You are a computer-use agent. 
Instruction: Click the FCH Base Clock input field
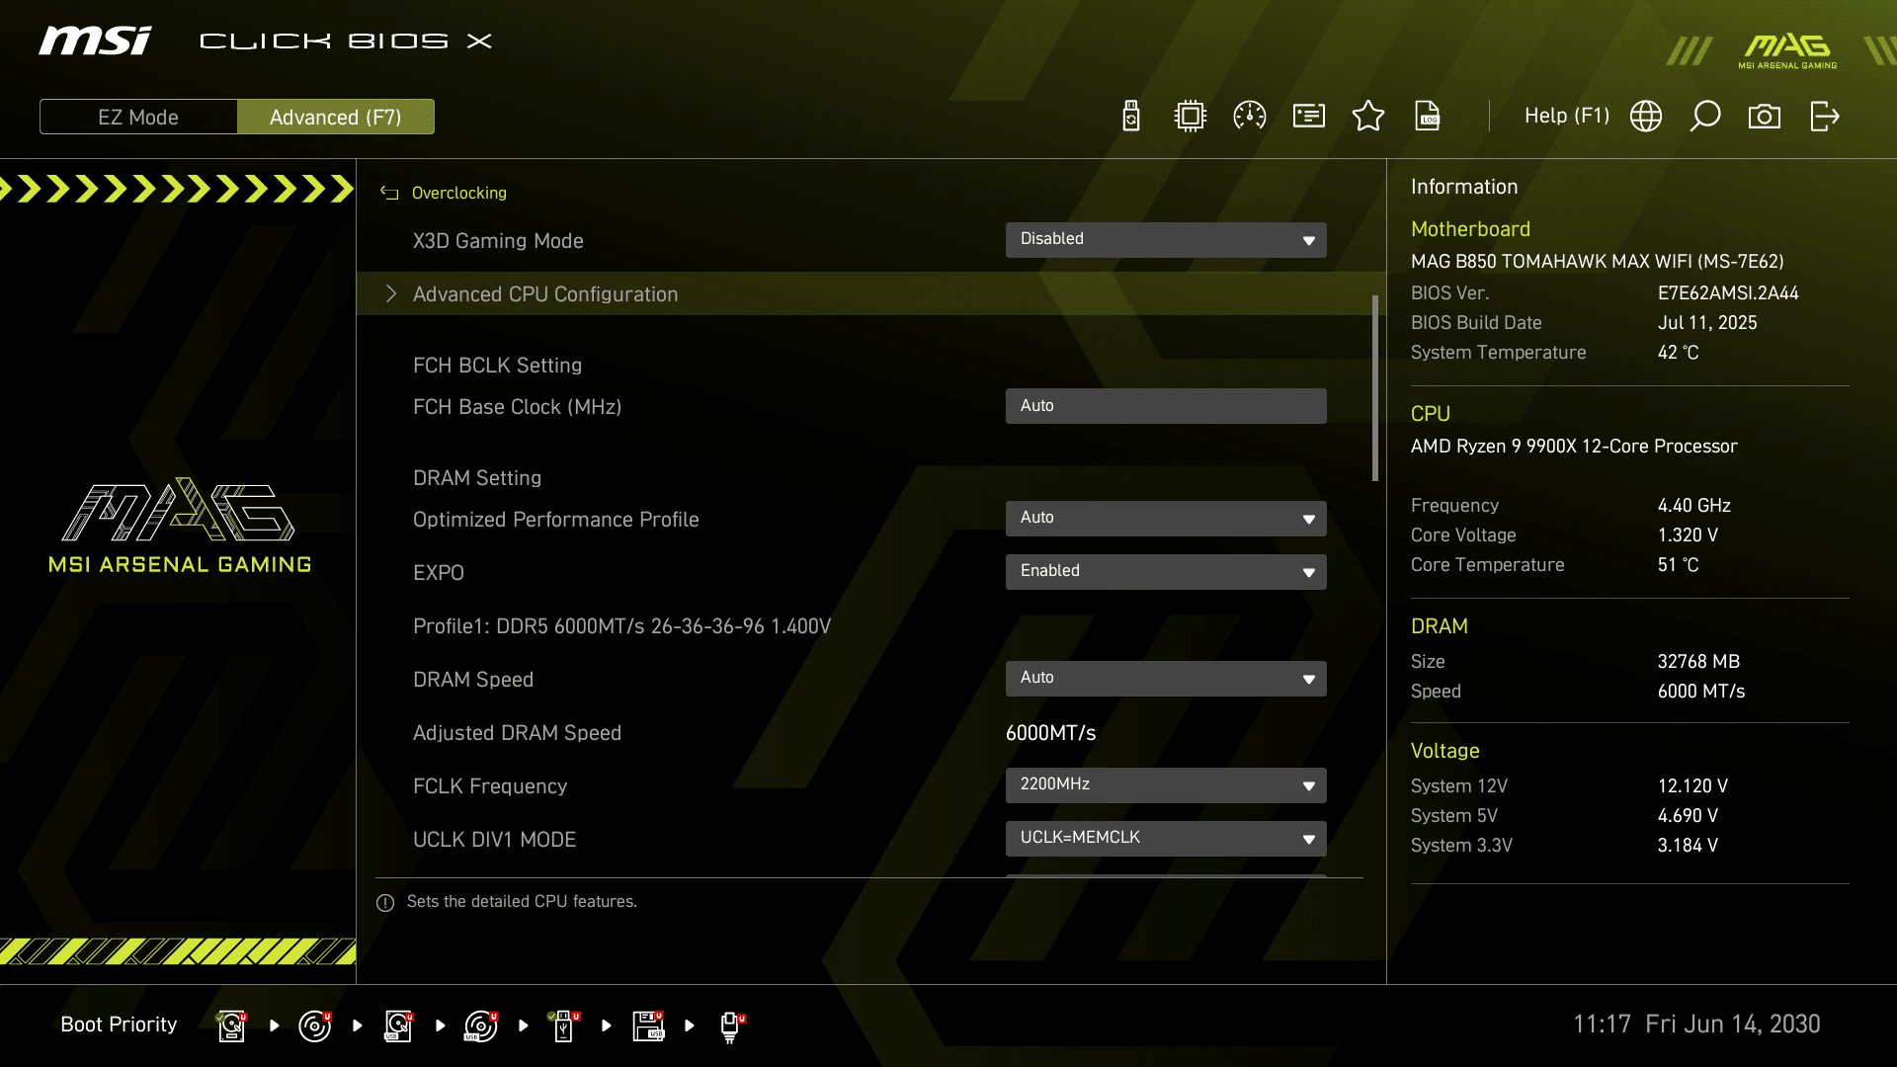point(1166,406)
